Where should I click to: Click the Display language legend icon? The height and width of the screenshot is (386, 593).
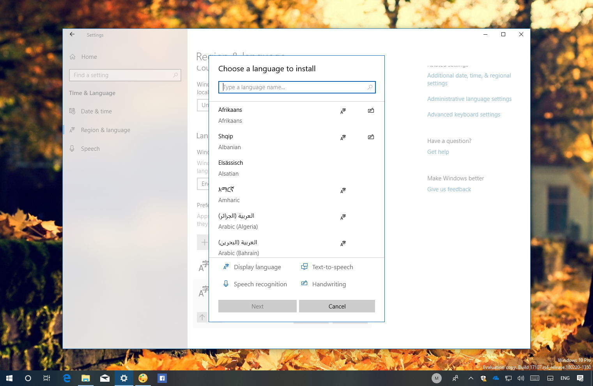[226, 267]
